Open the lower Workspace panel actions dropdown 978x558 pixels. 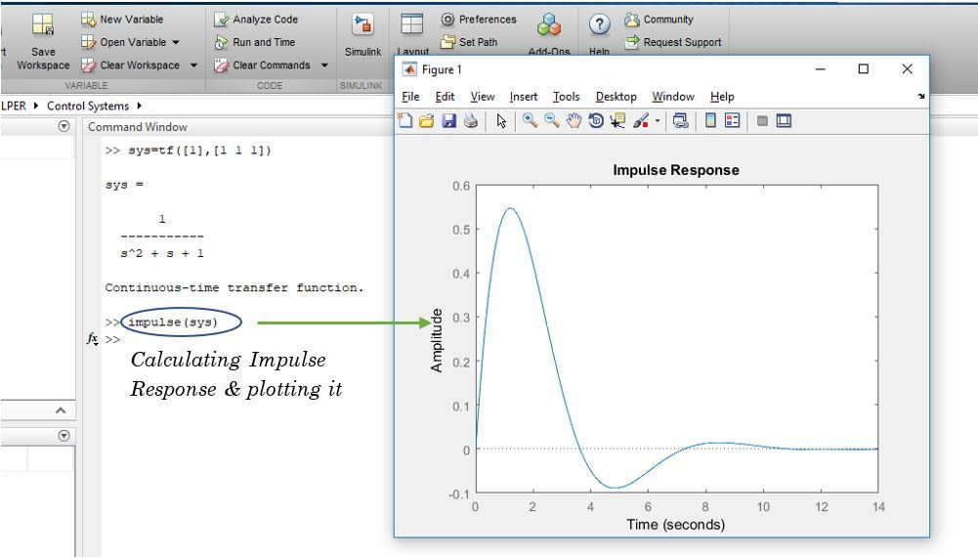pyautogui.click(x=64, y=436)
